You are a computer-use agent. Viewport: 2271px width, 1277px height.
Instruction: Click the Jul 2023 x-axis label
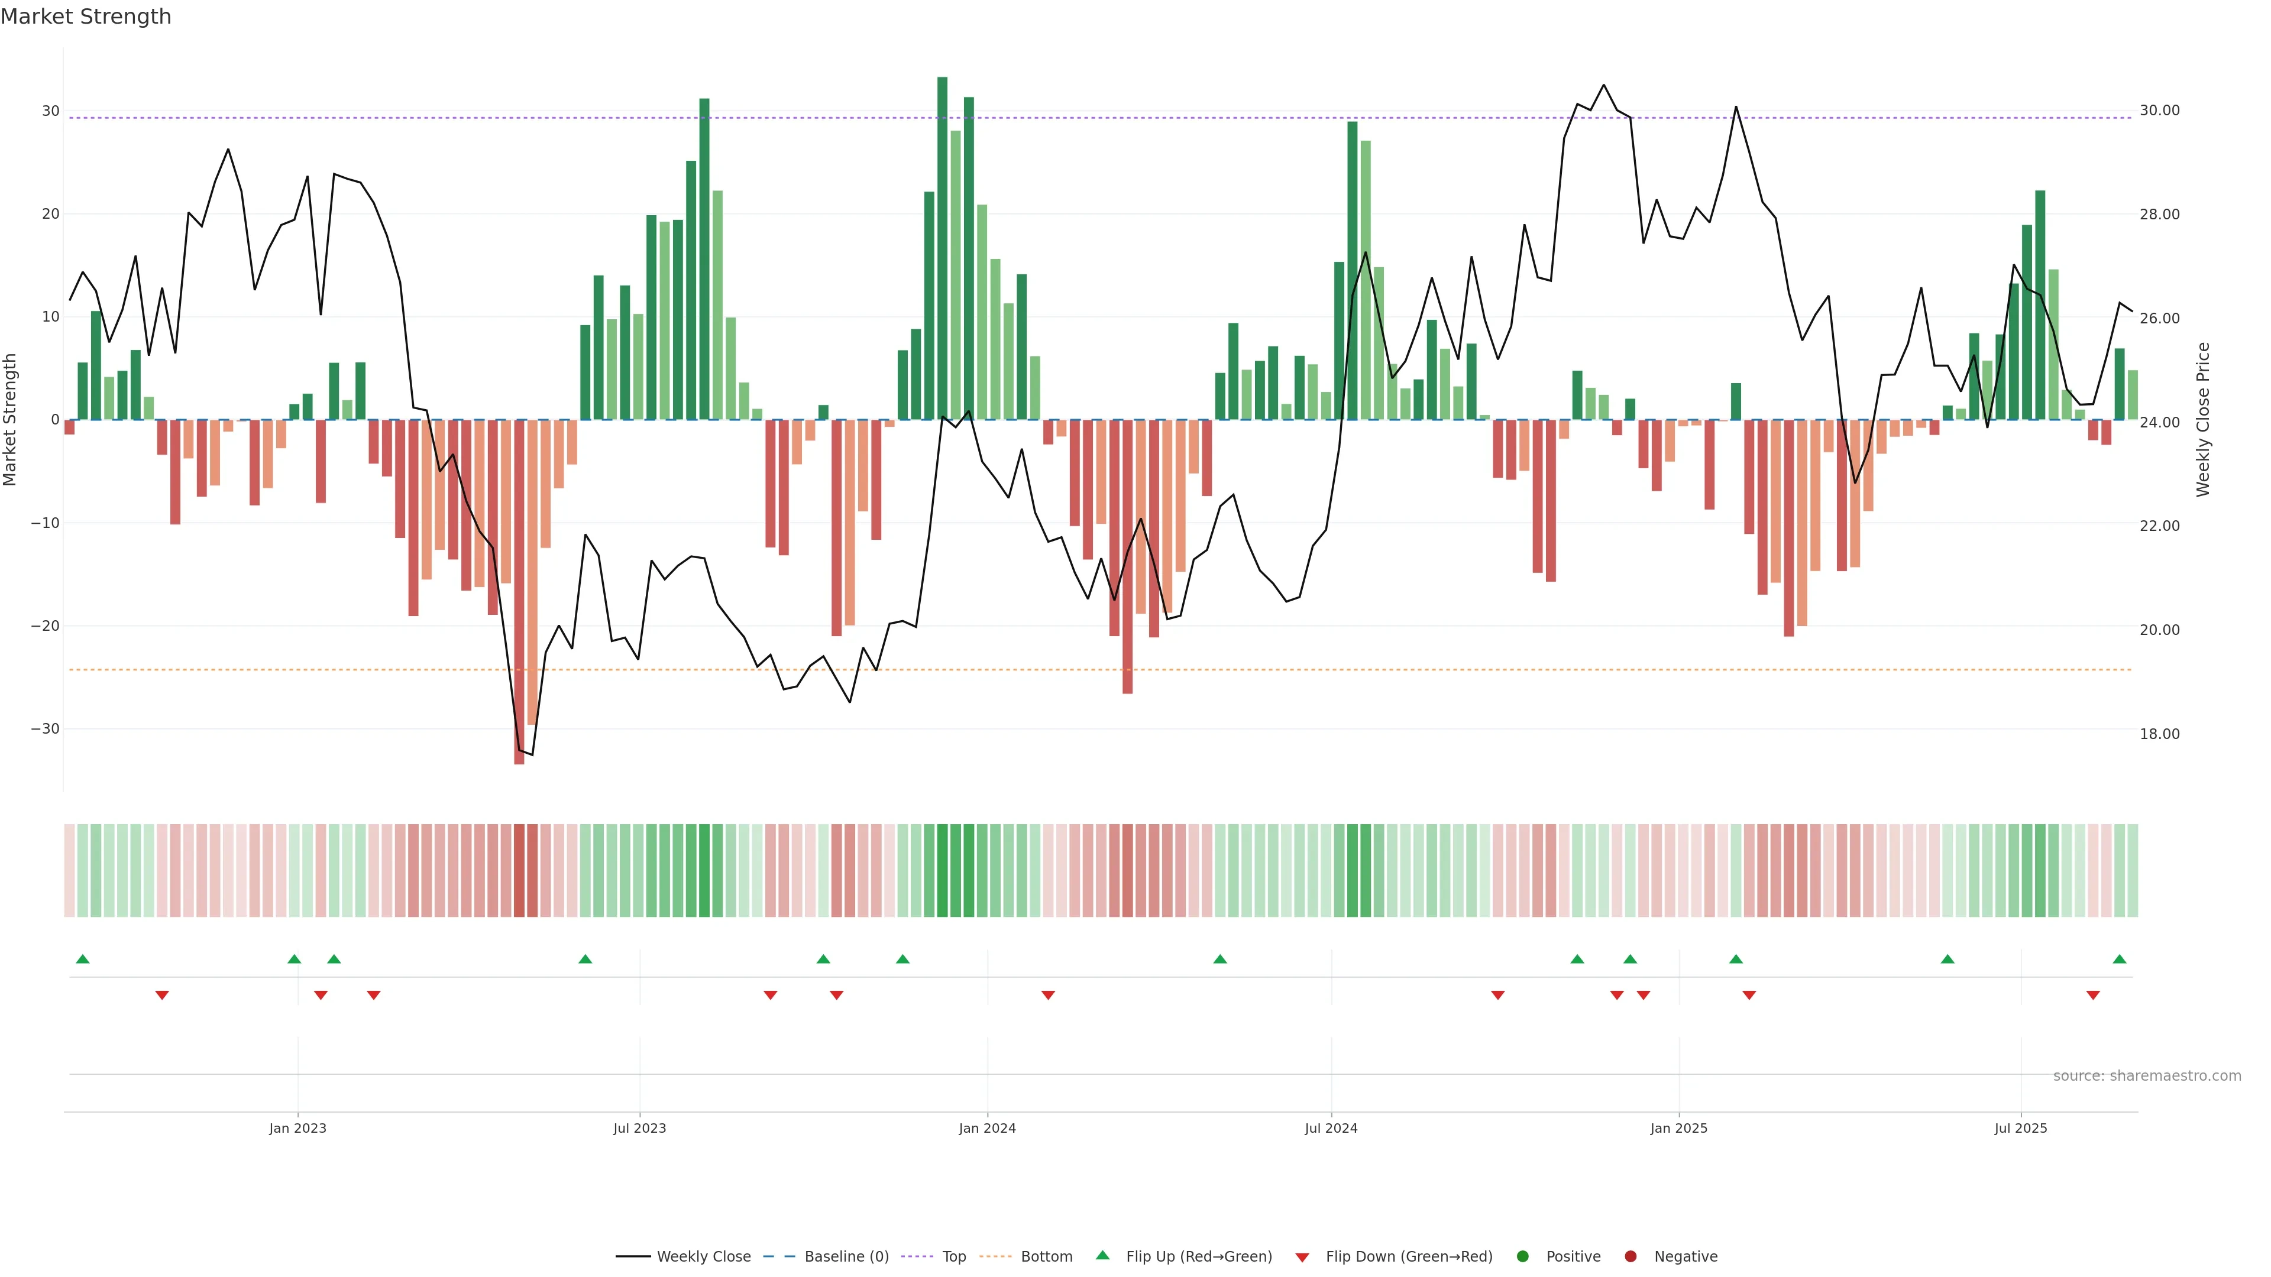640,1128
